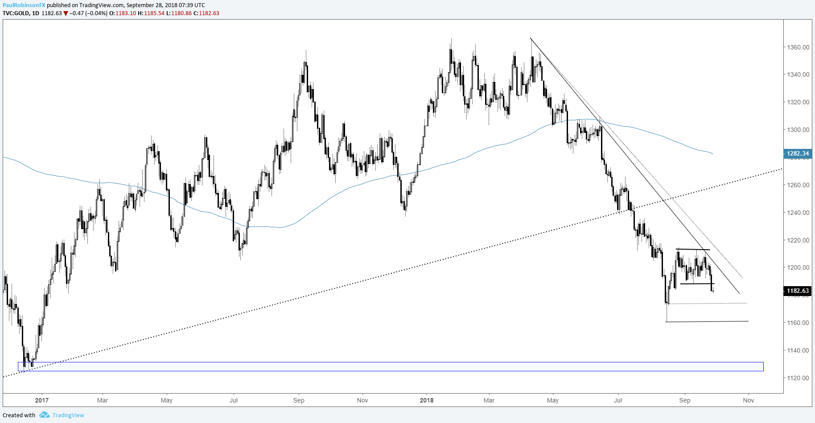Click the 1360.00 price axis label
Viewport: 815px width, 423px height.
pos(798,47)
